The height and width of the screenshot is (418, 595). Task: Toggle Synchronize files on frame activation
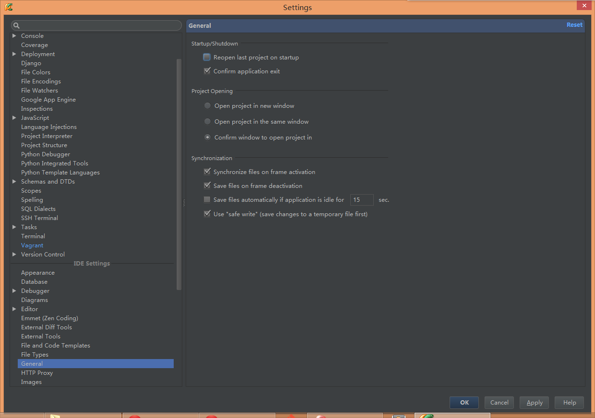point(207,172)
